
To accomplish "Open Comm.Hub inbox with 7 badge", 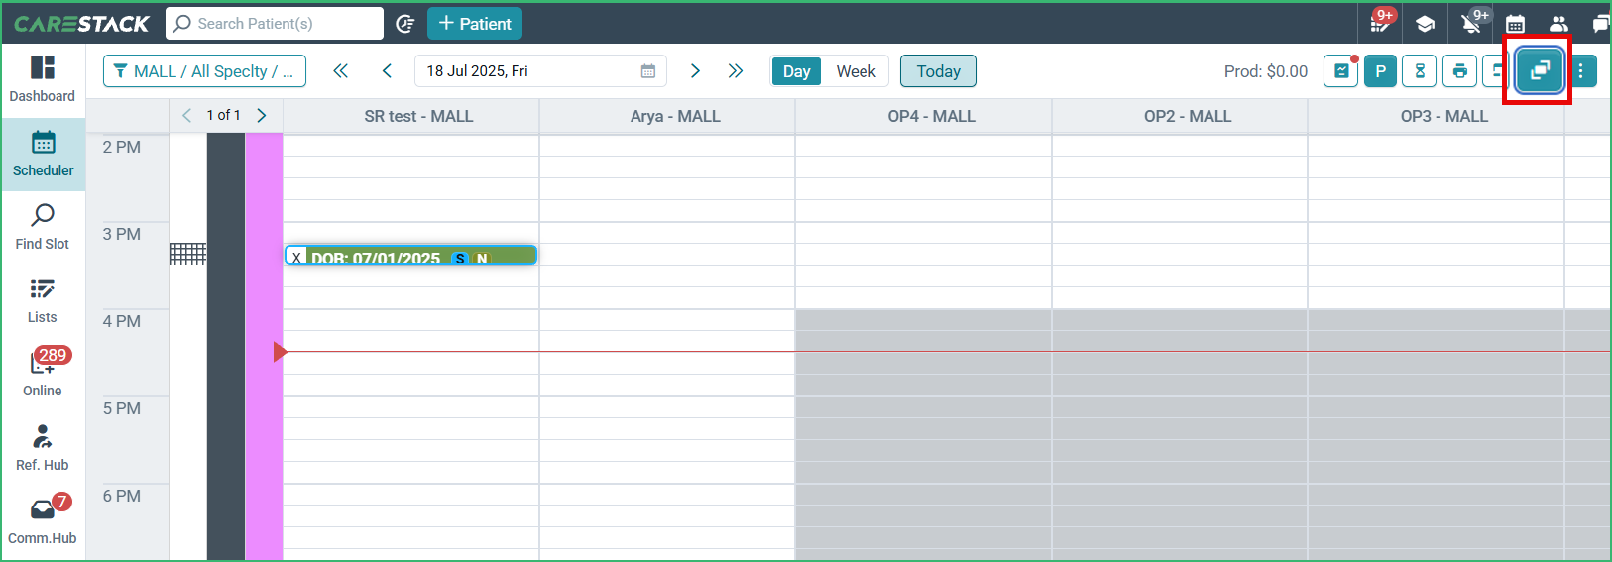I will pyautogui.click(x=43, y=520).
